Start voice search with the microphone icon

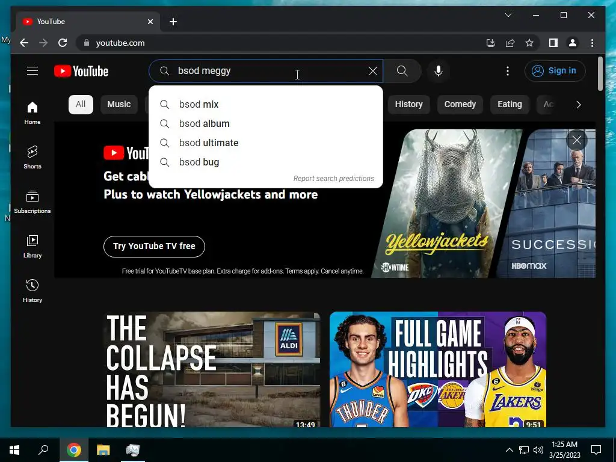(439, 71)
